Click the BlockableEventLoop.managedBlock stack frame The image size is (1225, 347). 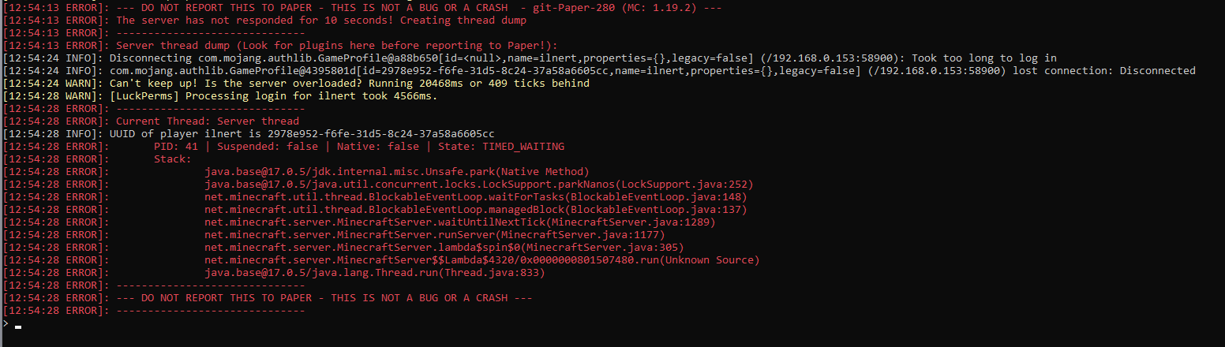(375, 210)
